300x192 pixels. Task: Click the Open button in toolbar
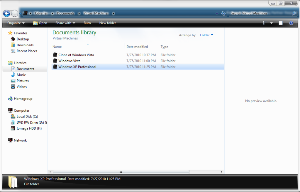click(40, 23)
